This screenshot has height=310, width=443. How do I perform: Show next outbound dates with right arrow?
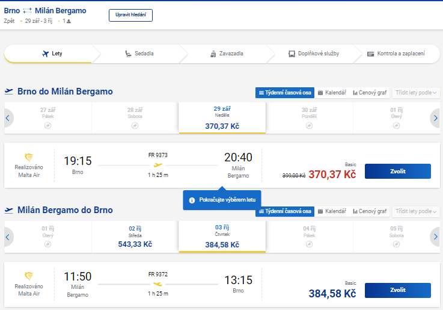point(435,118)
